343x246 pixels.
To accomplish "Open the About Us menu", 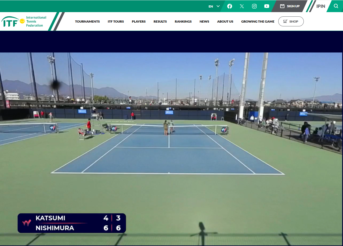I will (x=225, y=22).
